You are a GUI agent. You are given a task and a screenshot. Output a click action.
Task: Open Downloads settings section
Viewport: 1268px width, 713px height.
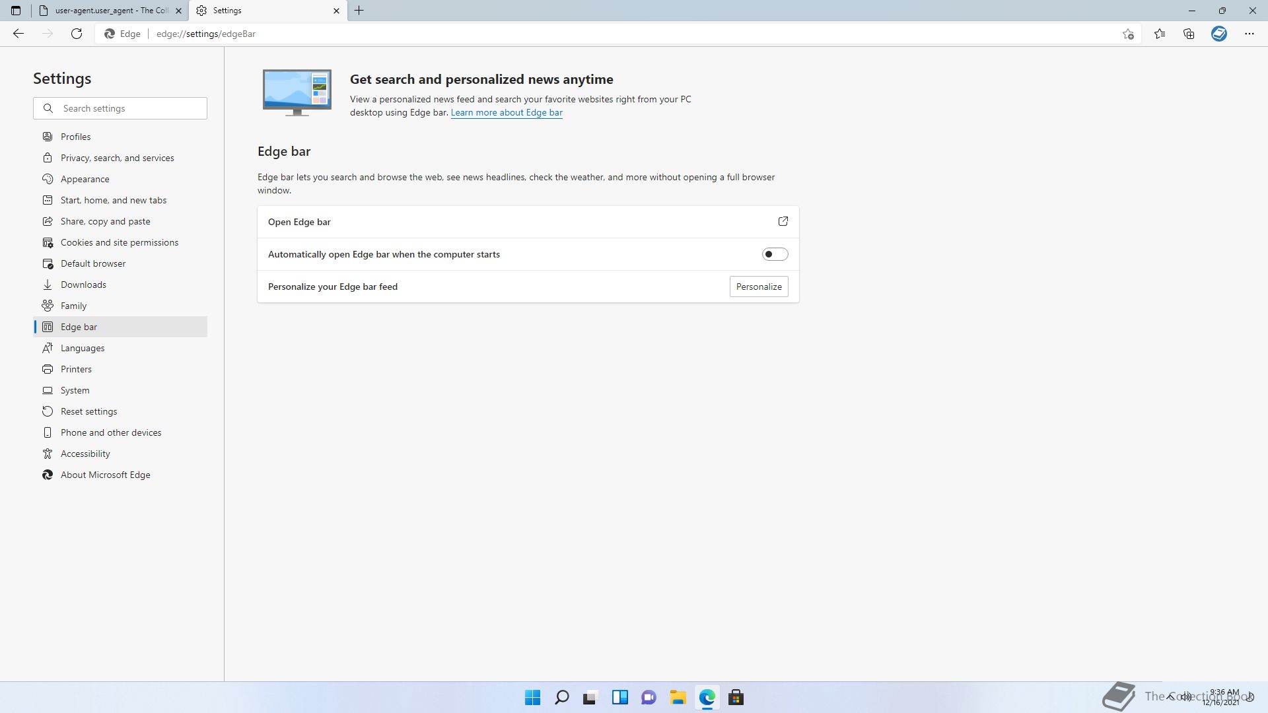tap(120, 285)
